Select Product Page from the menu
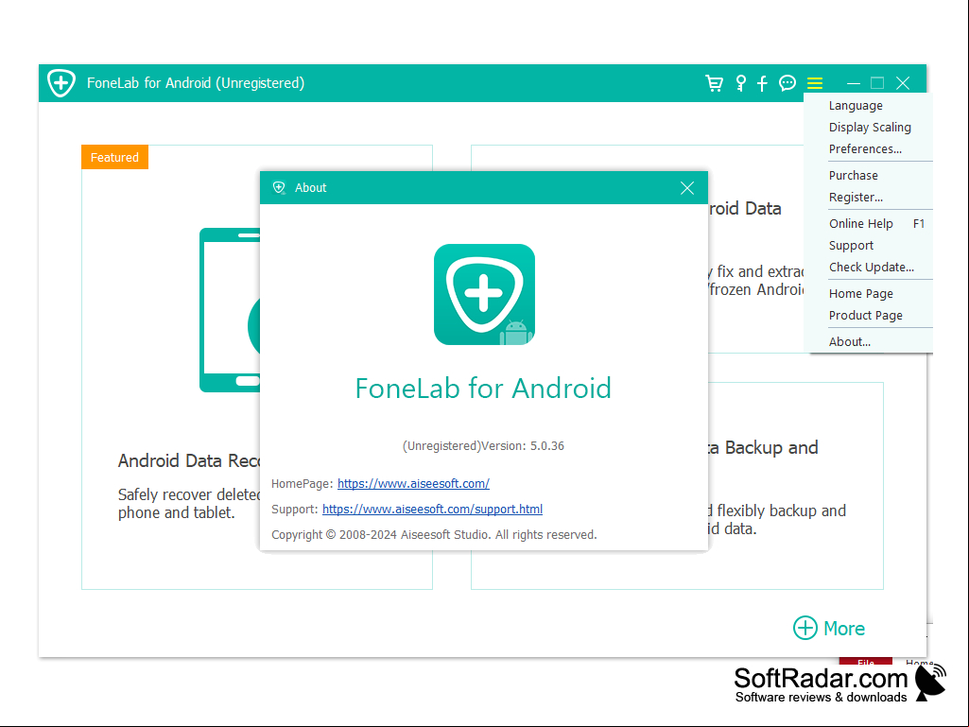Image resolution: width=969 pixels, height=727 pixels. click(868, 315)
